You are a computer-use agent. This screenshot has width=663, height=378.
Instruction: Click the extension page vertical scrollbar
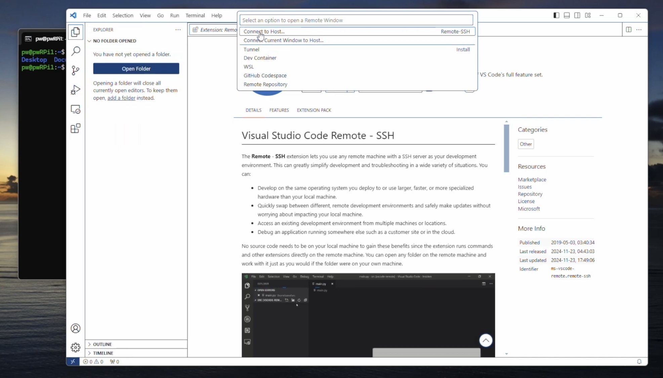(506, 148)
